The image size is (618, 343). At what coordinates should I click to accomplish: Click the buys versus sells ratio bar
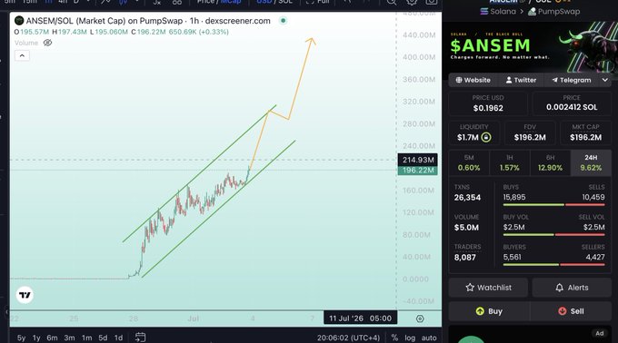[x=553, y=205]
